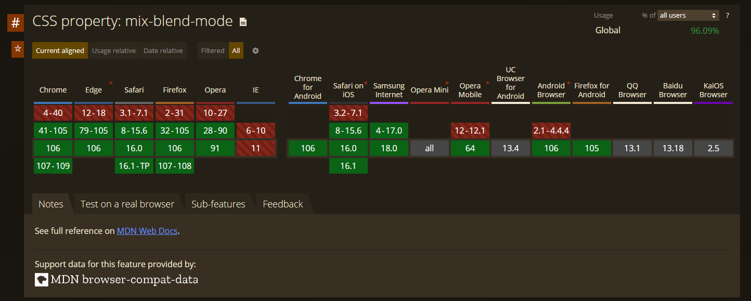Select Safari 16.1-TP cell

(134, 166)
